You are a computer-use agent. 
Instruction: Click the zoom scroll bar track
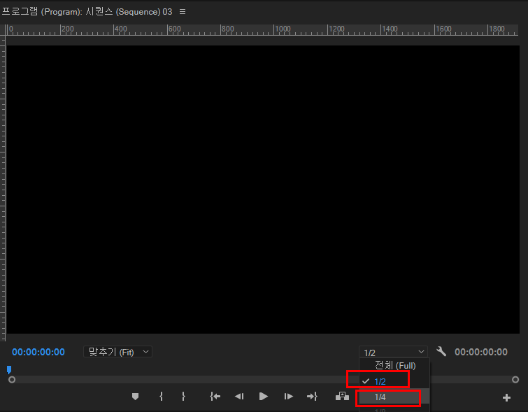point(264,380)
